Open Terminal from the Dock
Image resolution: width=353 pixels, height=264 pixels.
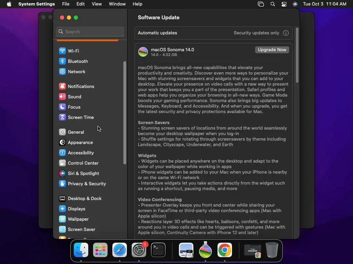pyautogui.click(x=158, y=250)
